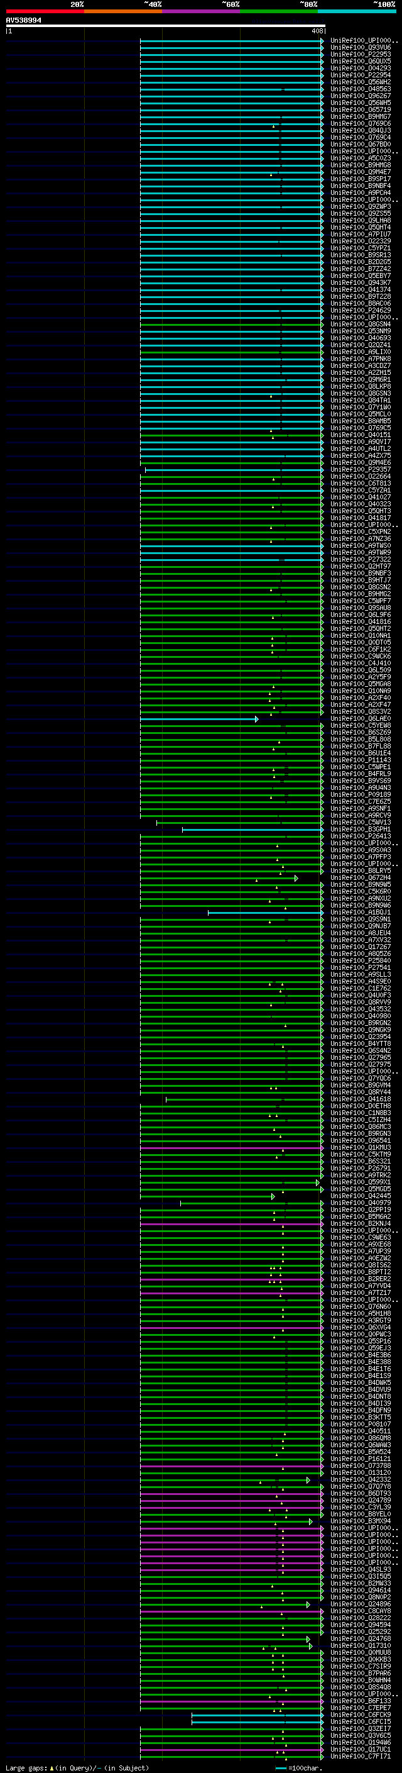Choose the UniRef100_B9SP17 label
The width and height of the screenshot is (402, 1773).
click(x=361, y=179)
